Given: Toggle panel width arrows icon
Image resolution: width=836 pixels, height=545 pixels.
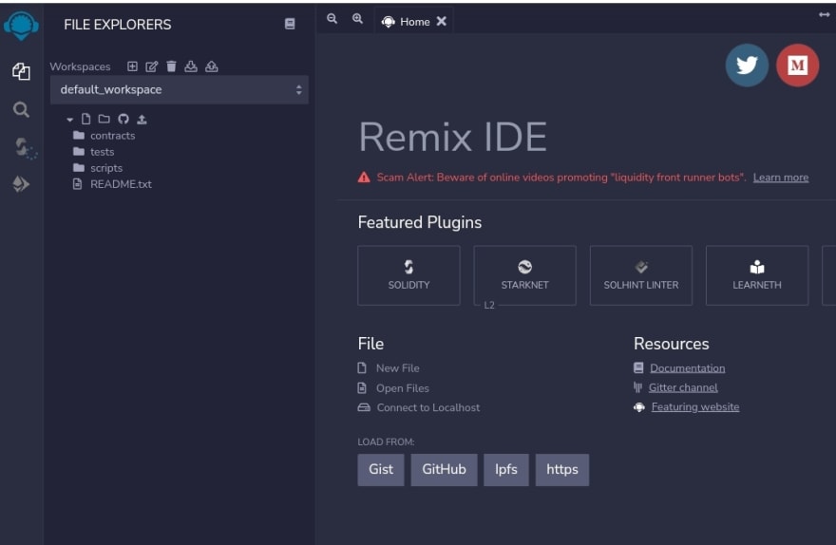Looking at the screenshot, I should (x=825, y=15).
